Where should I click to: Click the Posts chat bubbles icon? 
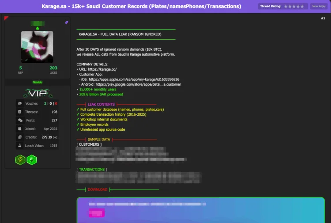pos(20,120)
